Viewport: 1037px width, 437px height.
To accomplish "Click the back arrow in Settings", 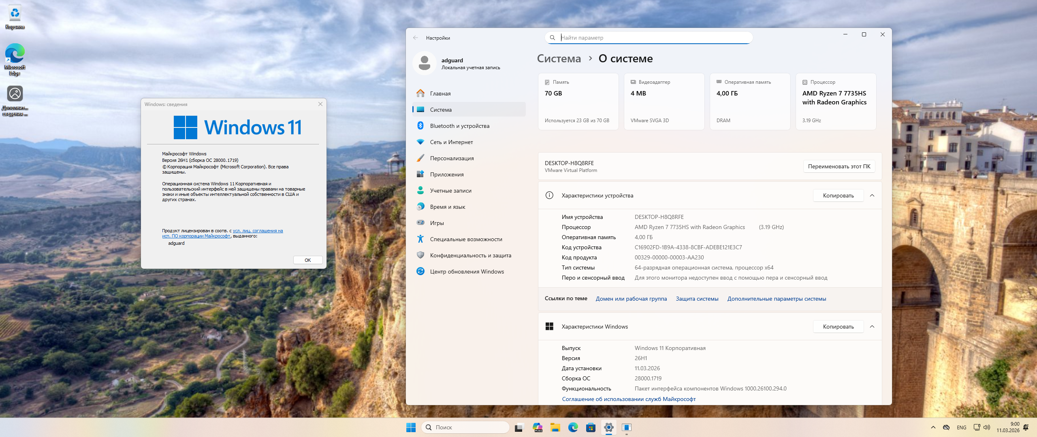I will point(416,38).
